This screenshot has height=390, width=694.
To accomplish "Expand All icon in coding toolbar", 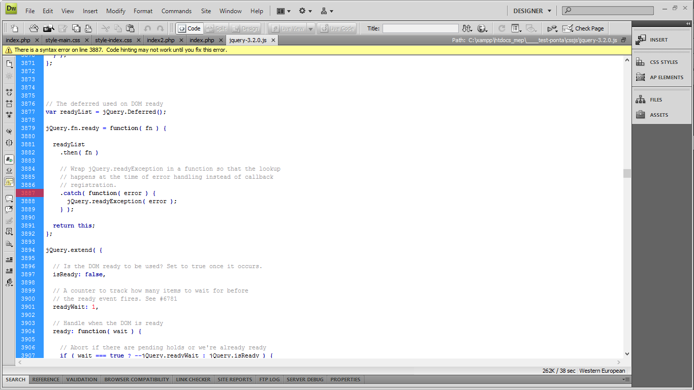I will 9,115.
